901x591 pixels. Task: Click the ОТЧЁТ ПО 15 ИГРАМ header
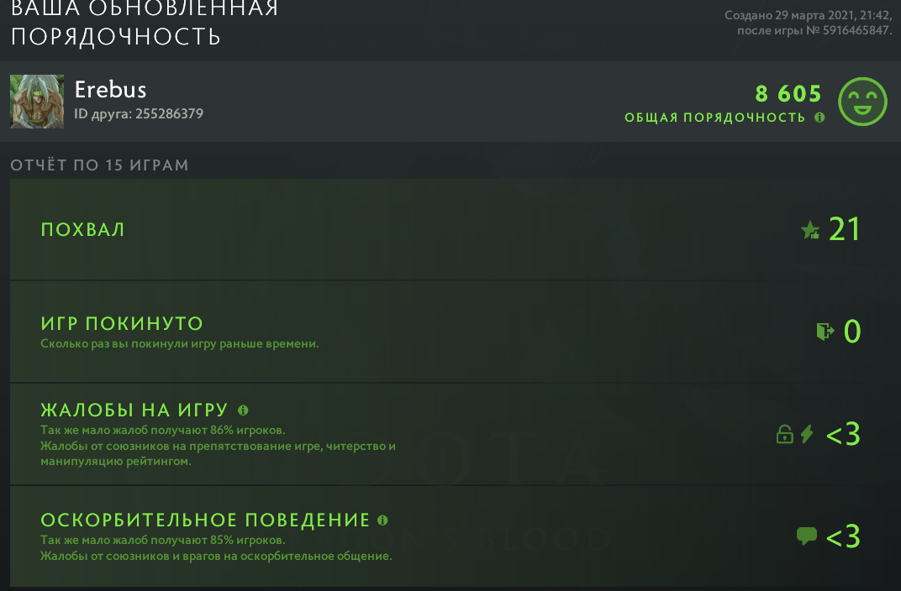(x=99, y=165)
